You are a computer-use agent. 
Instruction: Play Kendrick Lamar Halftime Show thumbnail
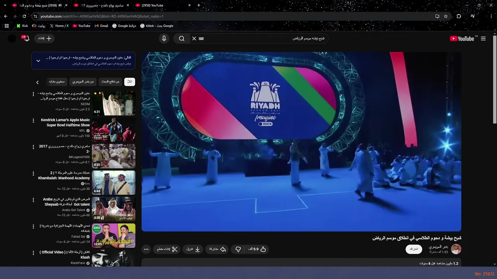114,130
